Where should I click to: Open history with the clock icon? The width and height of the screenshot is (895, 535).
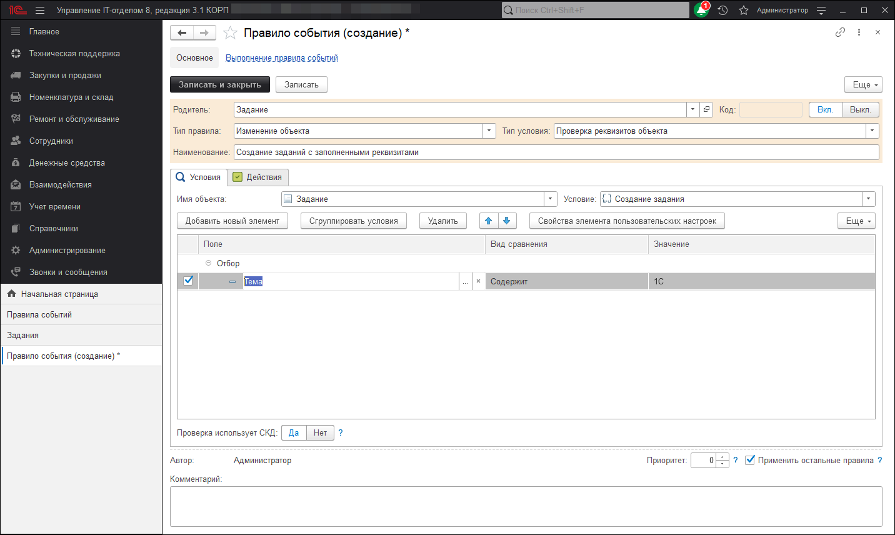[x=722, y=10]
